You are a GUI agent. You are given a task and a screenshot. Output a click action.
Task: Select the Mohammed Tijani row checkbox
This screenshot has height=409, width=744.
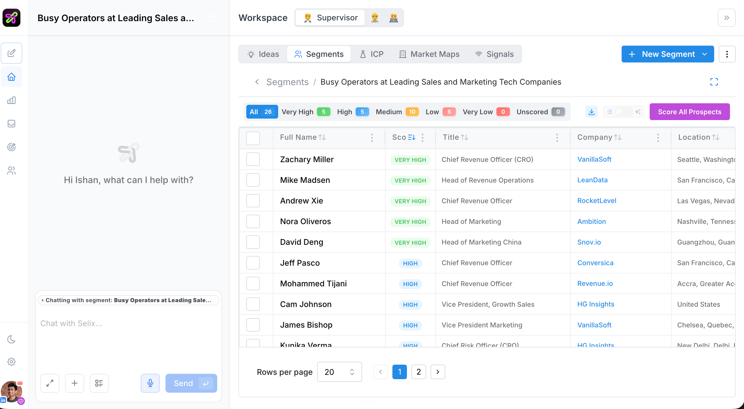[253, 284]
